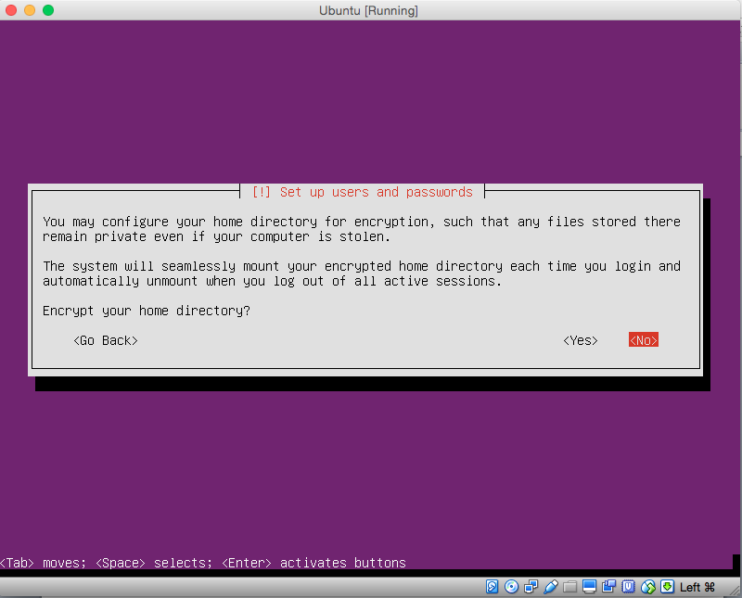This screenshot has height=598, width=742.
Task: Click the CPU virtualization chip icon
Action: pos(629,587)
